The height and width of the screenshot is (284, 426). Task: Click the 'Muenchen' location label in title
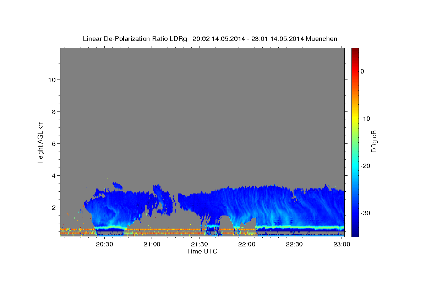point(322,39)
